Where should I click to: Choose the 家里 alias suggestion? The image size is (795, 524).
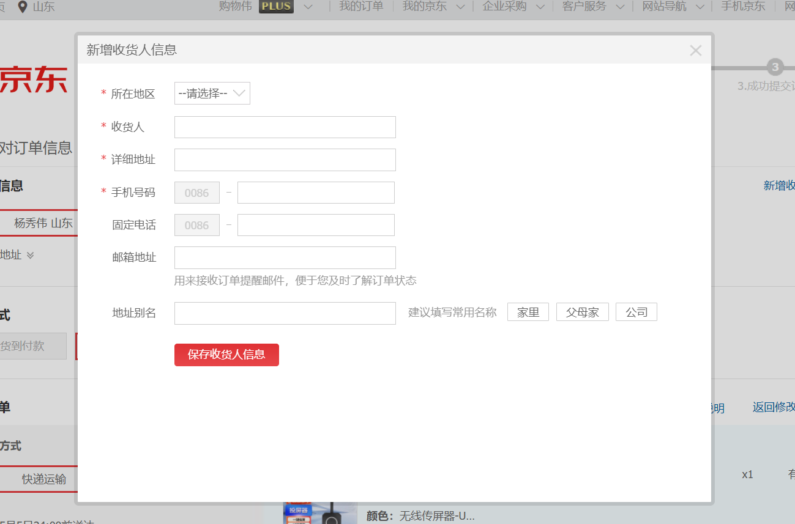click(528, 312)
